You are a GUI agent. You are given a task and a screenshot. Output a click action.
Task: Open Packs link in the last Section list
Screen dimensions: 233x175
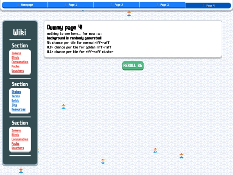[x=16, y=143]
